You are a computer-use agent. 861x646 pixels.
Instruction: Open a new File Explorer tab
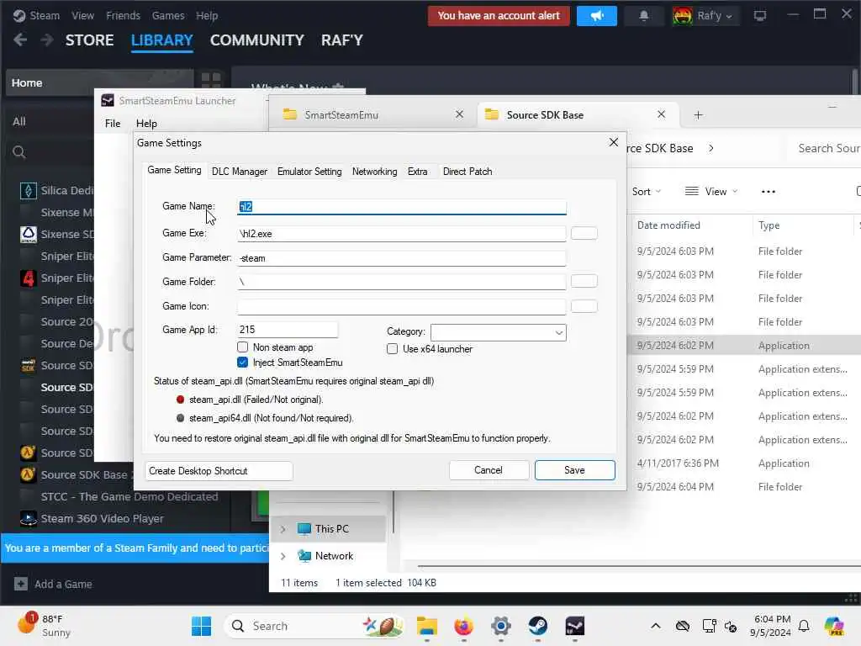(698, 114)
